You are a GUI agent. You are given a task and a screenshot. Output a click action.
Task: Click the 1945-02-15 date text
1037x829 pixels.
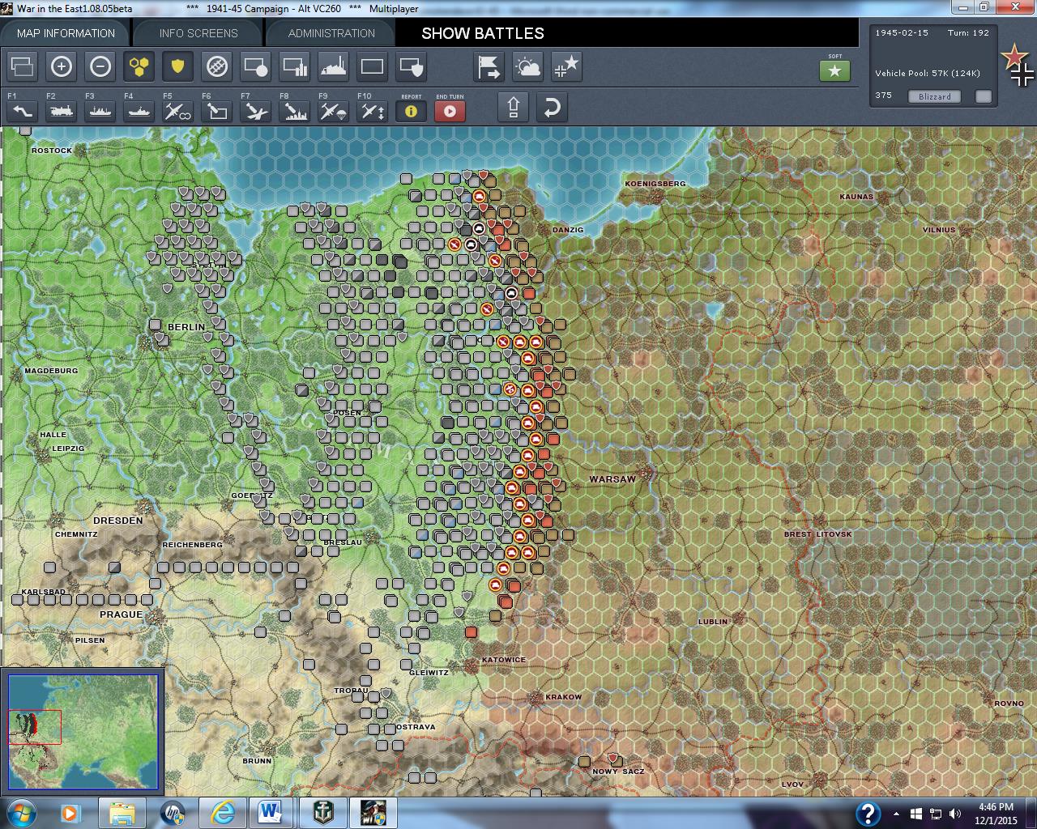pyautogui.click(x=902, y=33)
